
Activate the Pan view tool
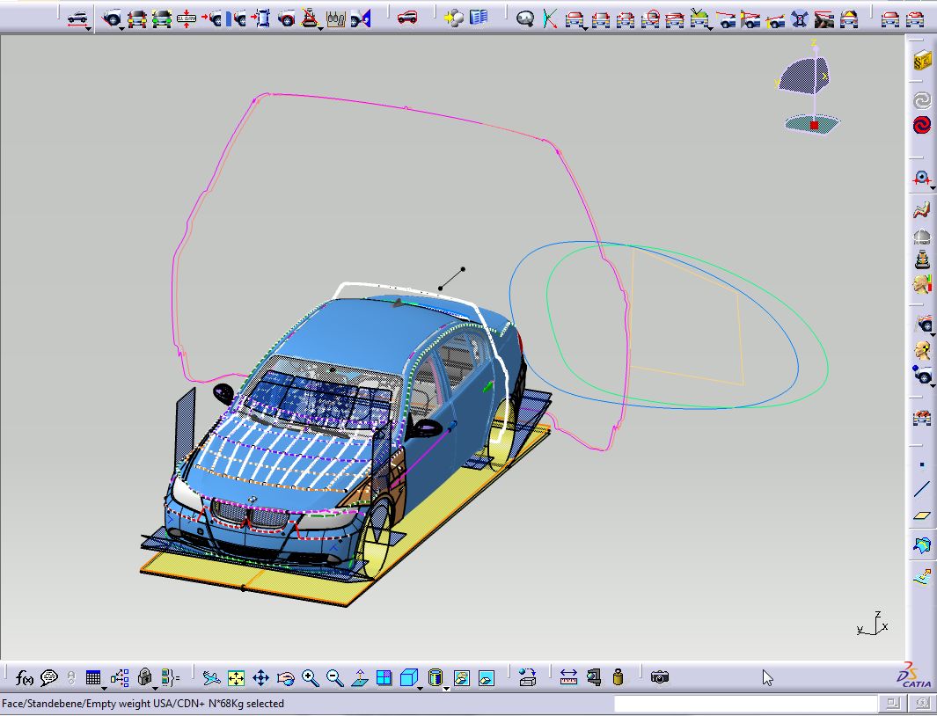tap(260, 677)
